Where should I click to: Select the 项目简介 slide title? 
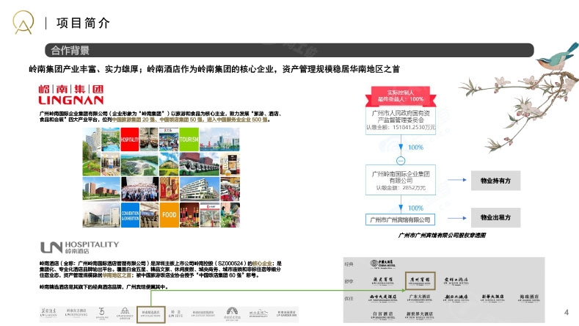83,23
